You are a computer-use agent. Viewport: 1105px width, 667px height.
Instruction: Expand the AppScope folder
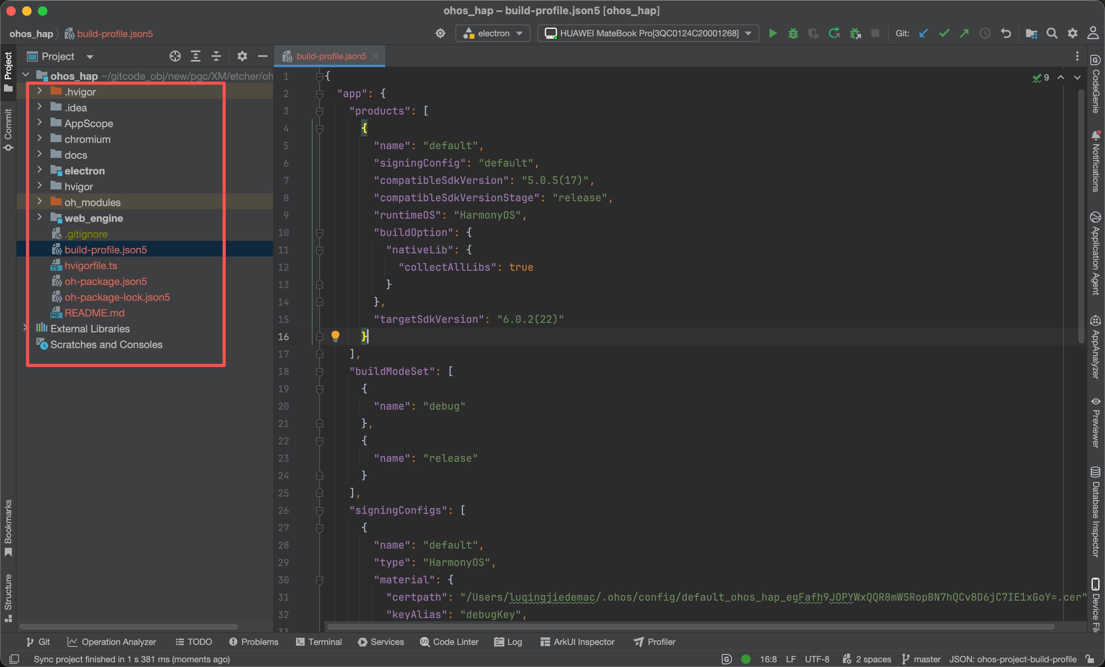[x=39, y=122]
